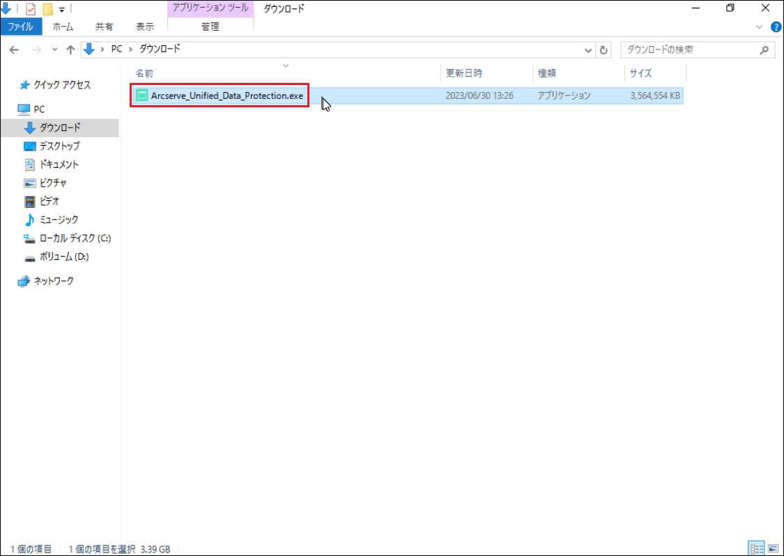This screenshot has height=556, width=784.
Task: Click the New Folder icon in title bar
Action: pos(48,9)
